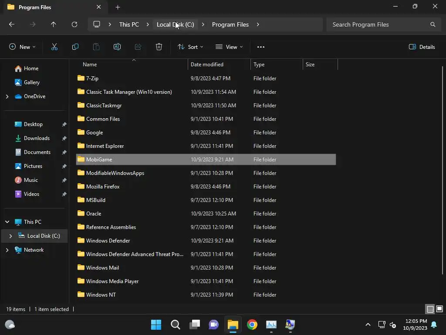Select the 7-Zip folder
Viewport: 446px width, 335px height.
tap(206, 79)
